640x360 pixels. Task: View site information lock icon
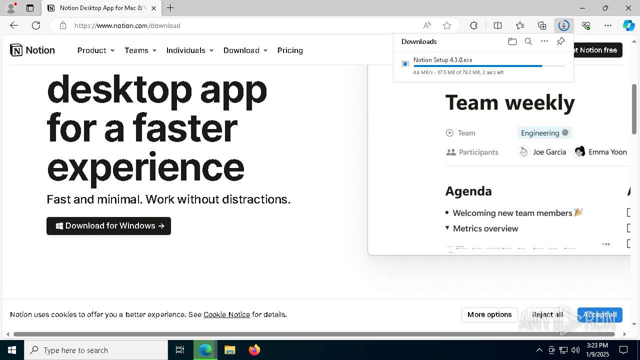(x=62, y=25)
